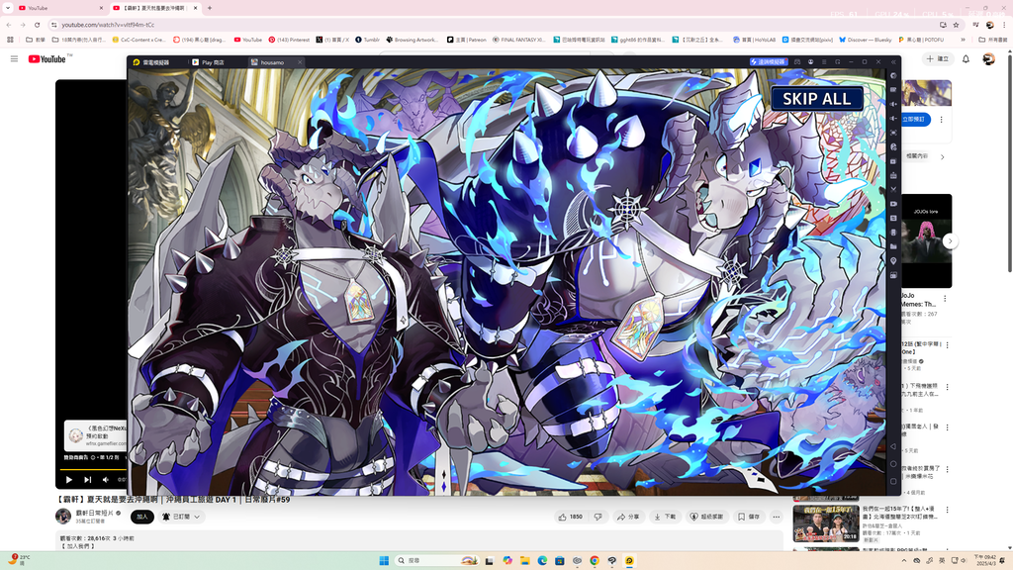This screenshot has height=570, width=1013.
Task: Open options for the JoJo Memes video
Action: click(945, 299)
